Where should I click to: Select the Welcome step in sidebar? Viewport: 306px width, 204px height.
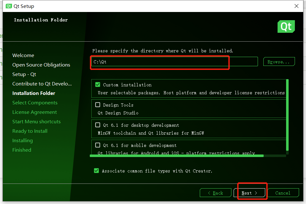[23, 55]
